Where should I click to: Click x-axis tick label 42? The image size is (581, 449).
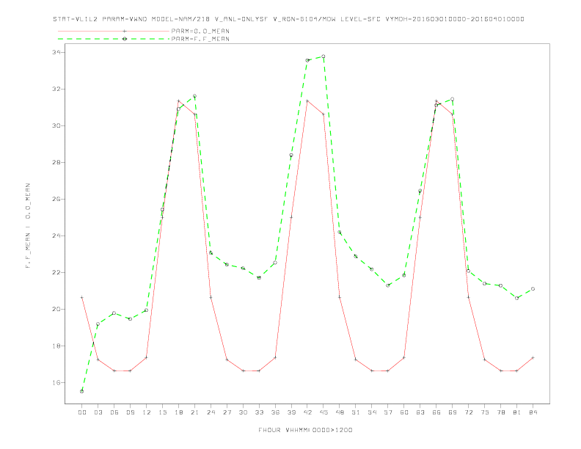[x=307, y=412]
